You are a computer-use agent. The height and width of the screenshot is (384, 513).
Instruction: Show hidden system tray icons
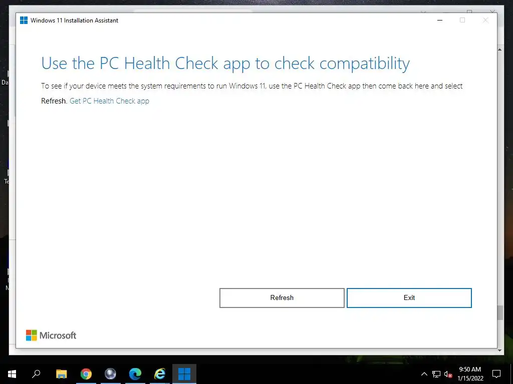[x=424, y=374]
